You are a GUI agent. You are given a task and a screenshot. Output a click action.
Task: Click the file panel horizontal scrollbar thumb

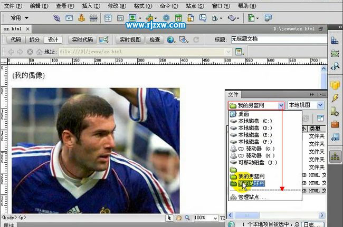tap(247, 215)
